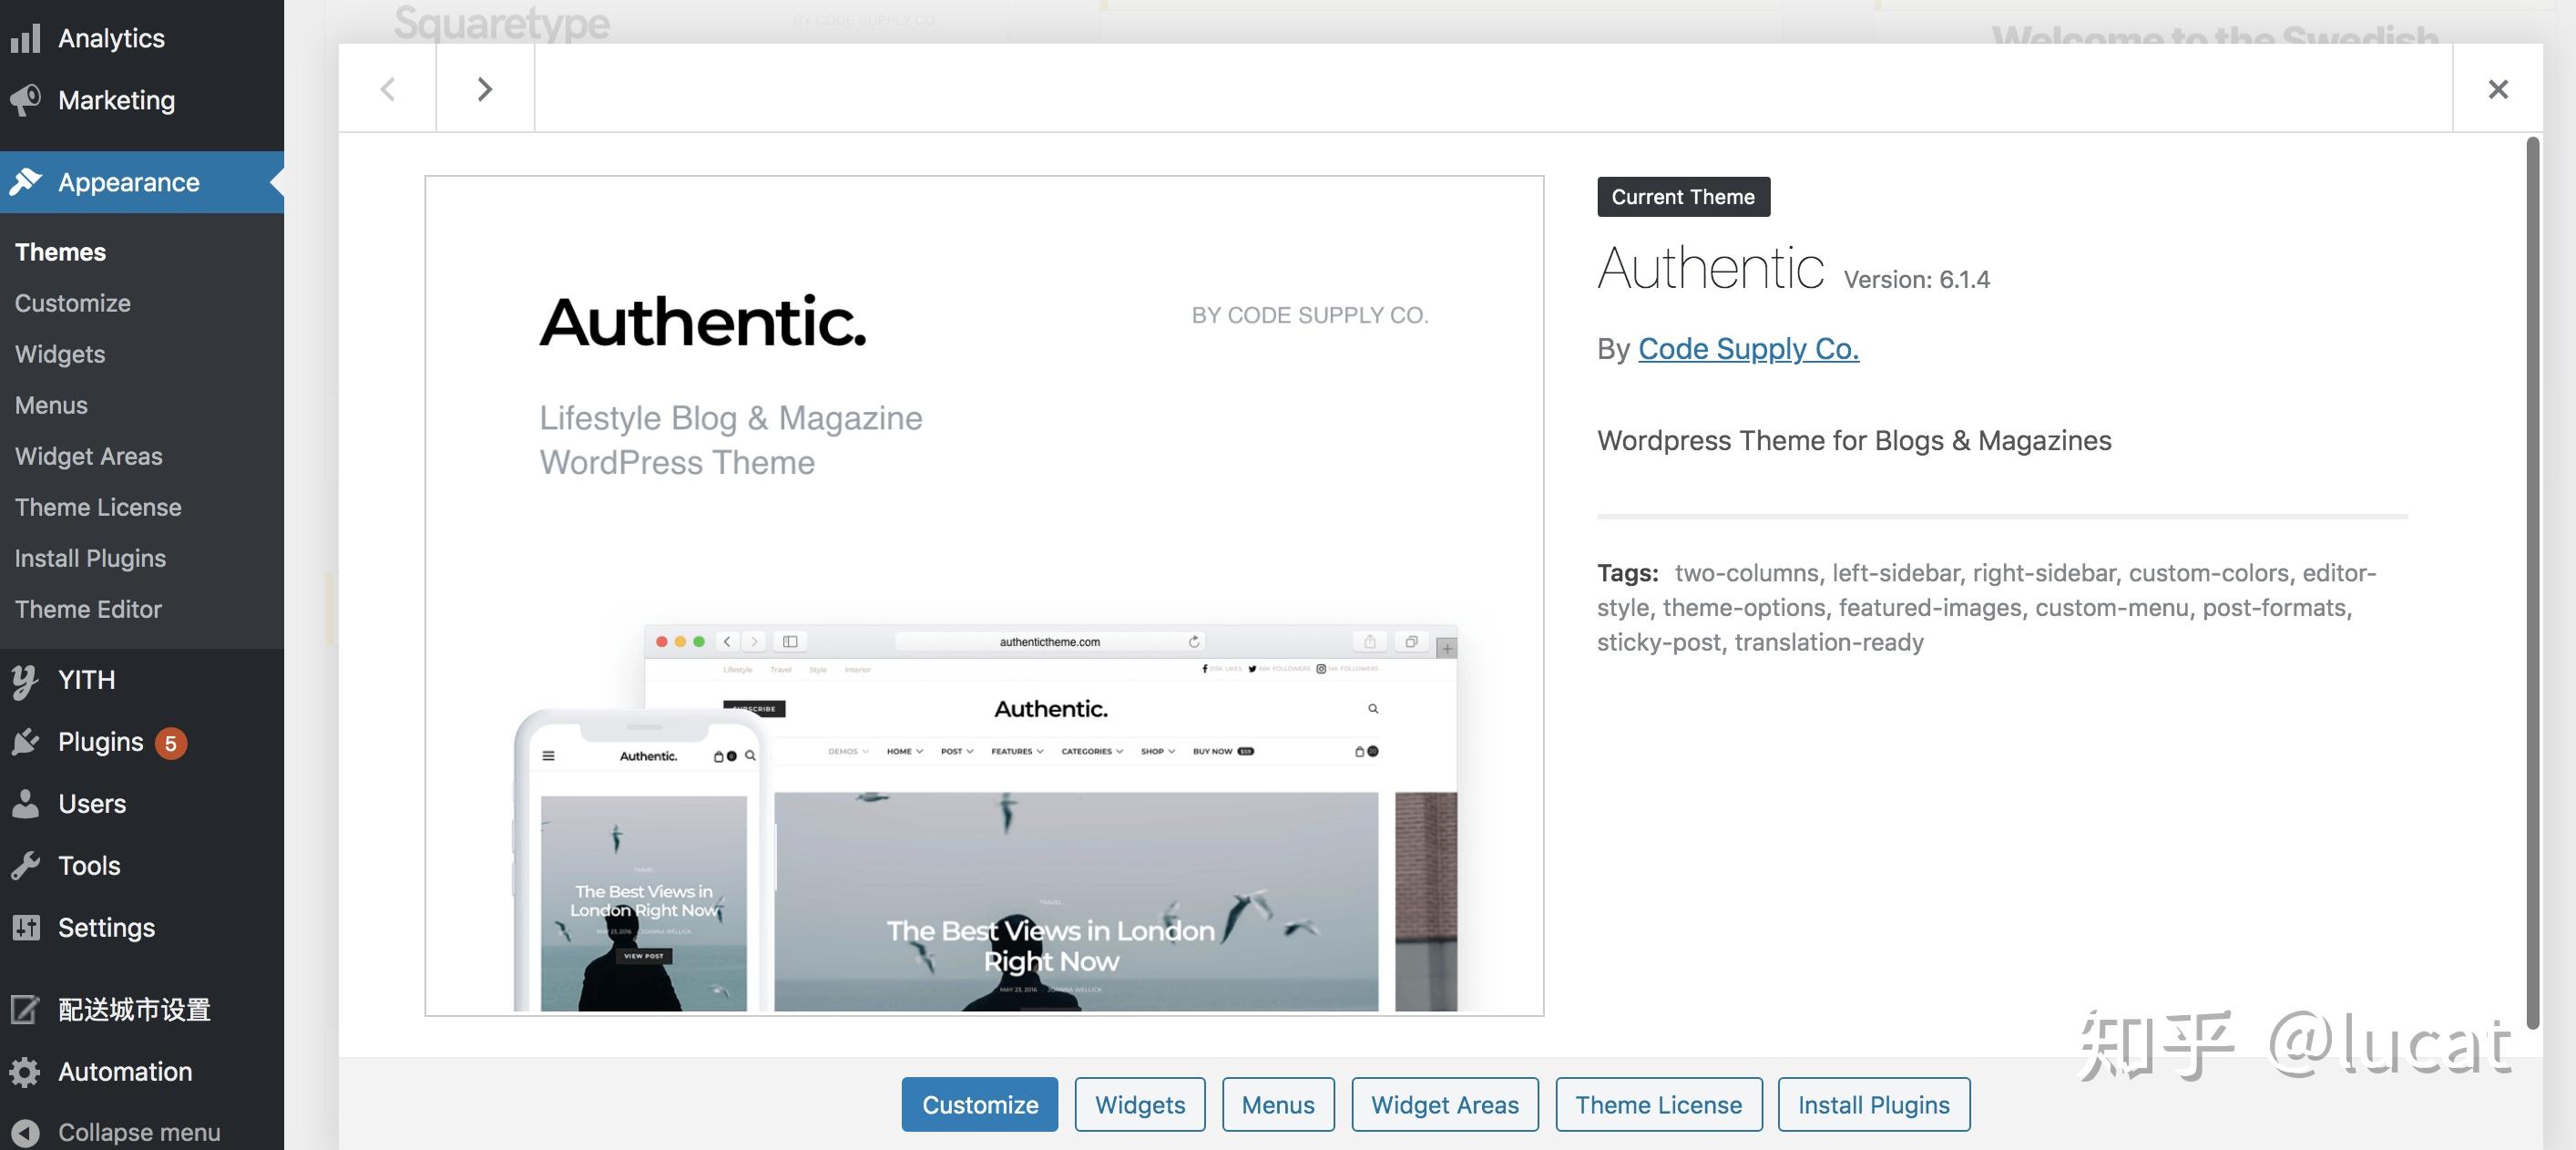Select Widget Areas in the sidebar submenu
The image size is (2576, 1150).
coord(89,456)
